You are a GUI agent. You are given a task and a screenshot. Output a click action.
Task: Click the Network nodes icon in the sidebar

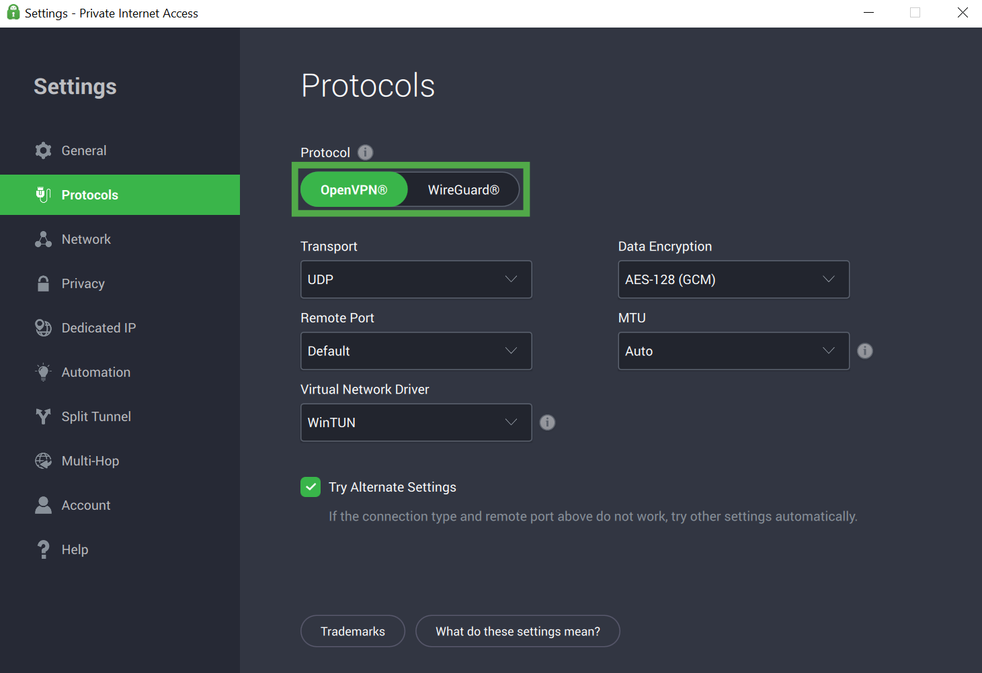[x=44, y=239]
